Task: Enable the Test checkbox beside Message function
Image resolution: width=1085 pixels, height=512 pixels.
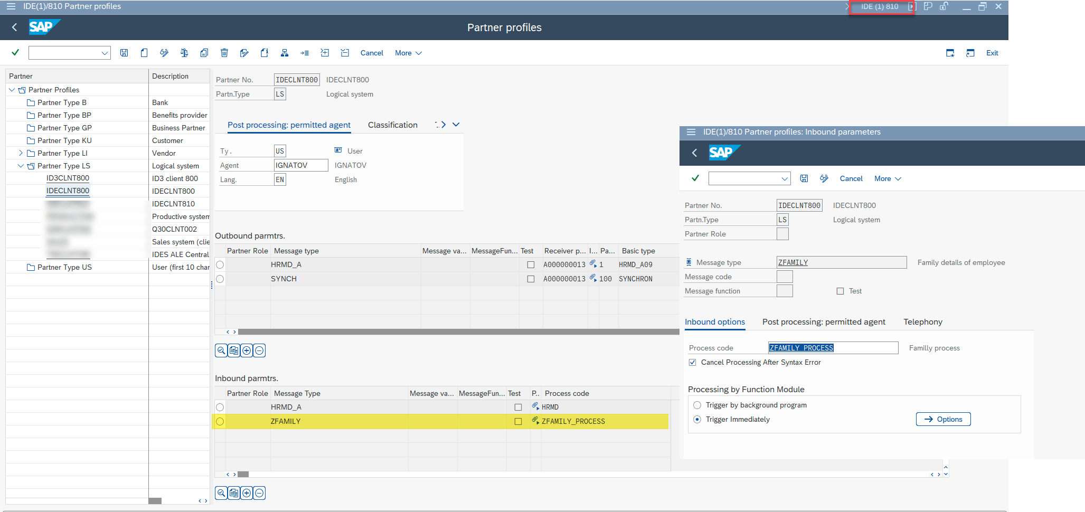Action: coord(840,291)
